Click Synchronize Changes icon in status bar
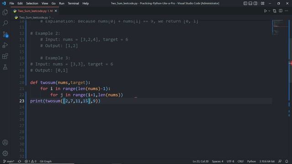Viewport: 292px width, 164px height. tap(19, 161)
